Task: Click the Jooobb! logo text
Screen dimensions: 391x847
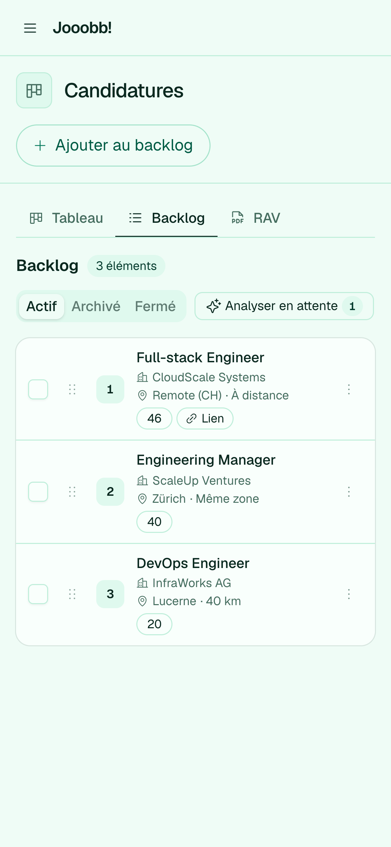Action: (82, 28)
